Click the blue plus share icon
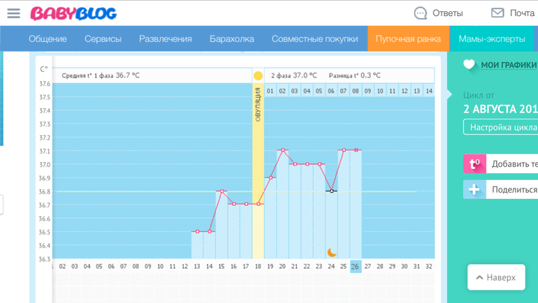This screenshot has height=303, width=538. (x=474, y=190)
